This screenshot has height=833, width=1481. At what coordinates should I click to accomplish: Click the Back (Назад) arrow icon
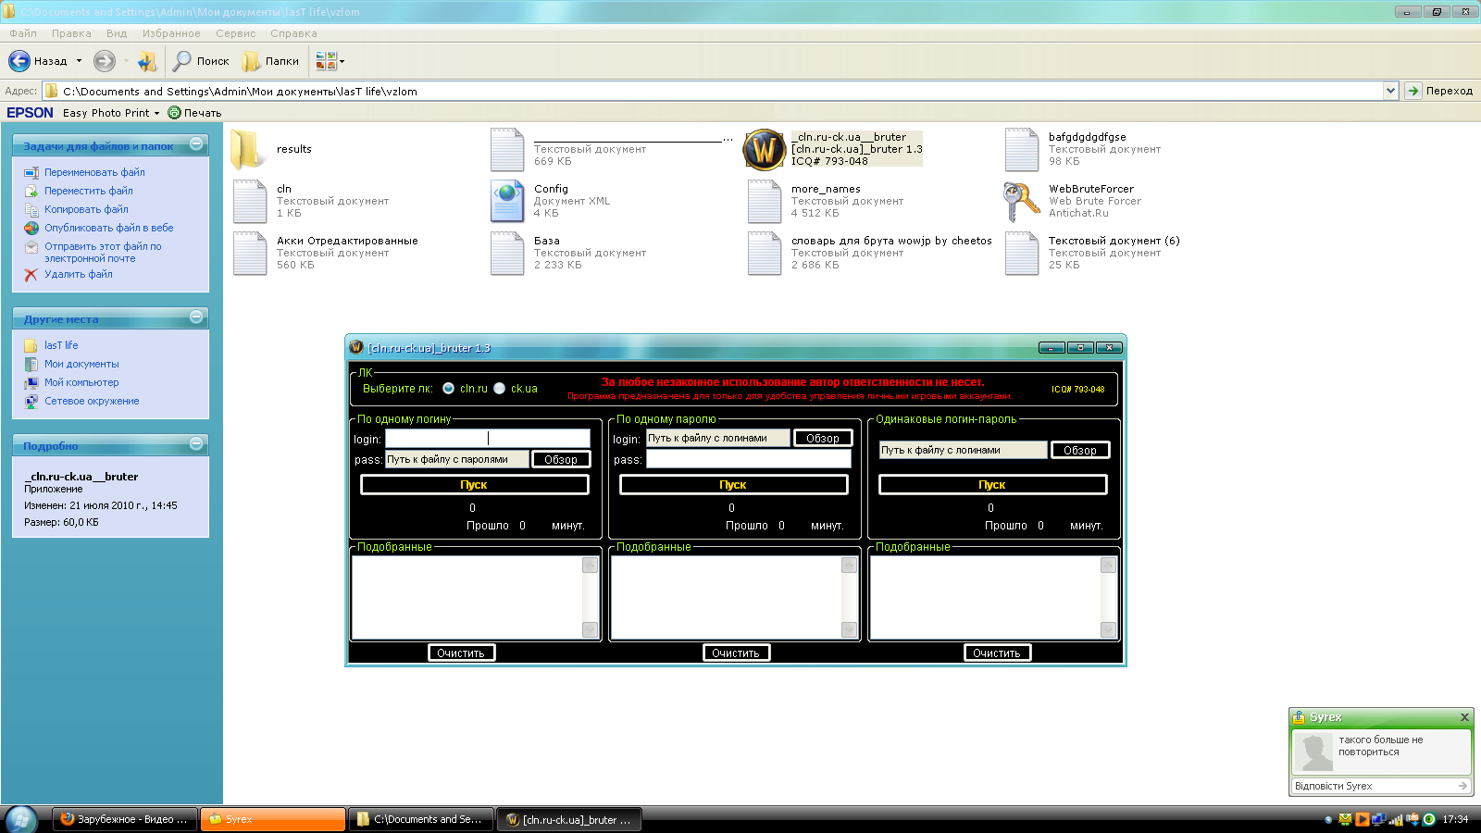(19, 61)
